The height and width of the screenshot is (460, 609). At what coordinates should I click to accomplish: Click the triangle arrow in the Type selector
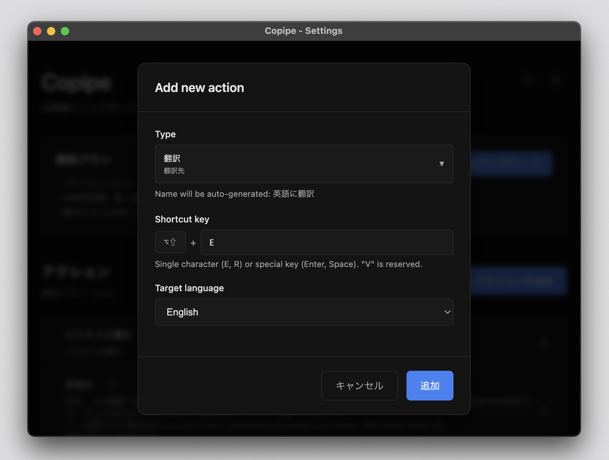441,164
